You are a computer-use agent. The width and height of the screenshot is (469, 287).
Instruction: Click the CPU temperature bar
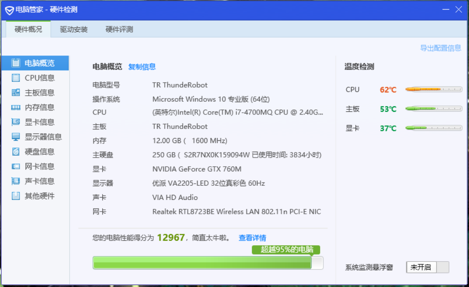click(434, 89)
